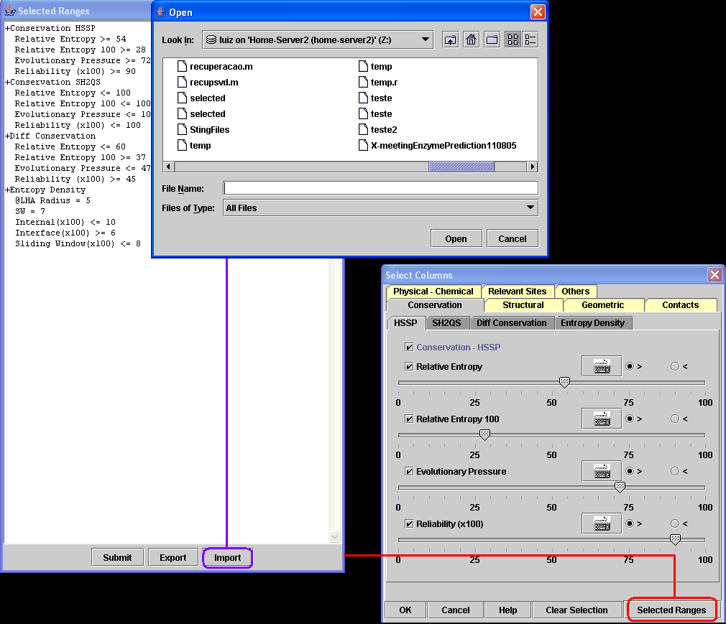
Task: Click Submit in Selected Ranges window
Action: point(117,557)
